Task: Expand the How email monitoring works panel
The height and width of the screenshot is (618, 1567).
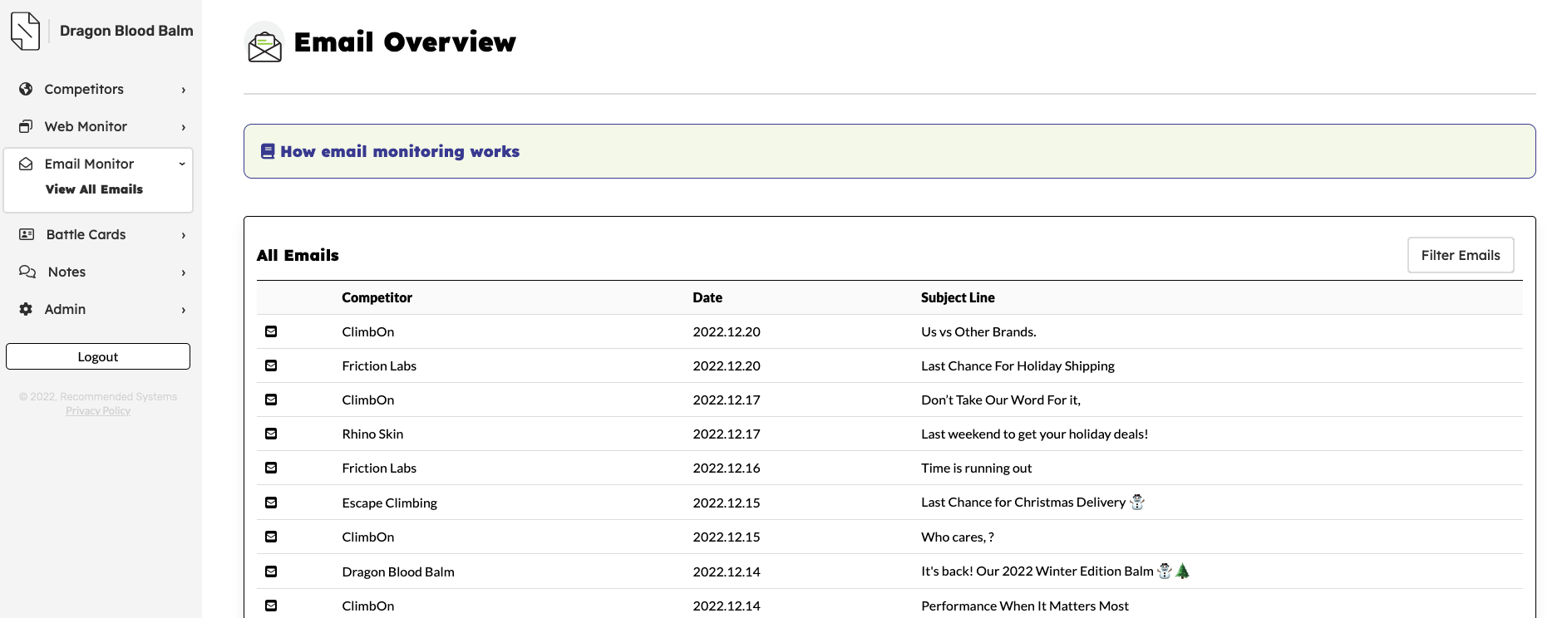Action: pyautogui.click(x=889, y=151)
